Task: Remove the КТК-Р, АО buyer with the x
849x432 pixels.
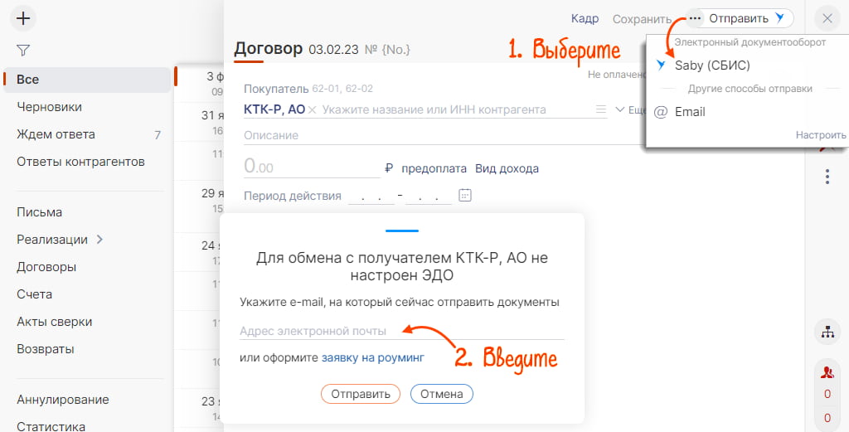Action: 313,109
